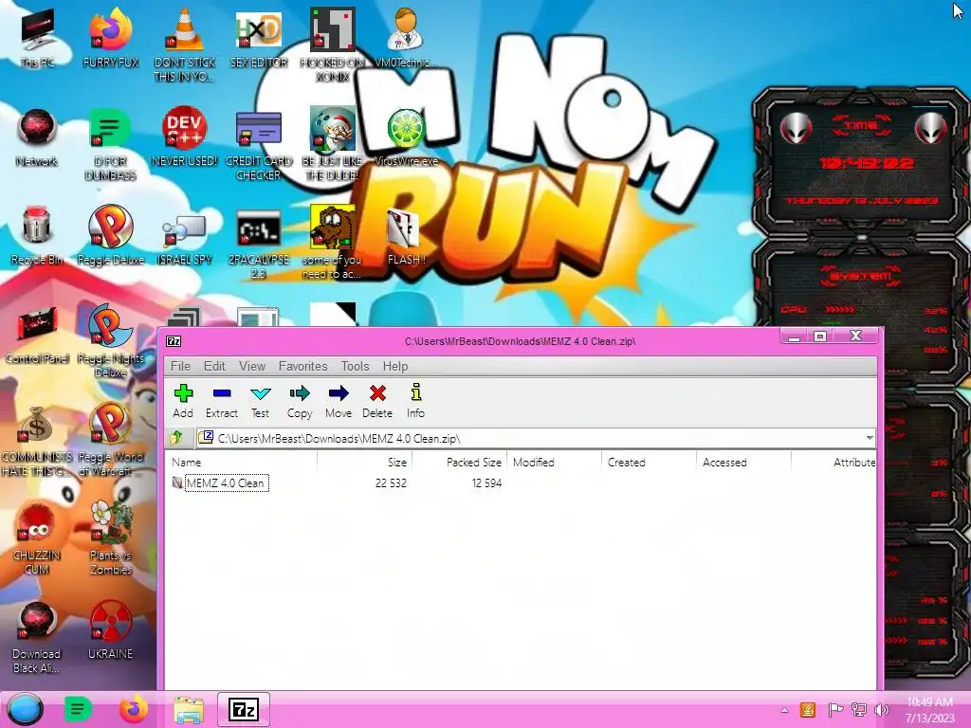Screen dimensions: 971x728
Task: Select the DEV C++ NEVER USED icon
Action: click(185, 137)
